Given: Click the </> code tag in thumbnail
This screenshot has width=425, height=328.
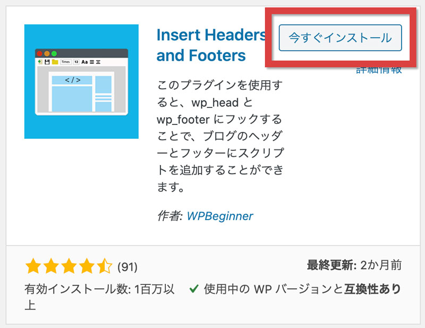Looking at the screenshot, I should pos(72,80).
